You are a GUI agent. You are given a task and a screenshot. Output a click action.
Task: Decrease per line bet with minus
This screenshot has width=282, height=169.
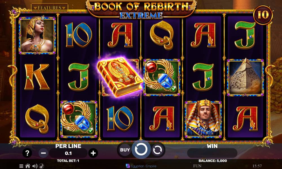click(x=43, y=153)
